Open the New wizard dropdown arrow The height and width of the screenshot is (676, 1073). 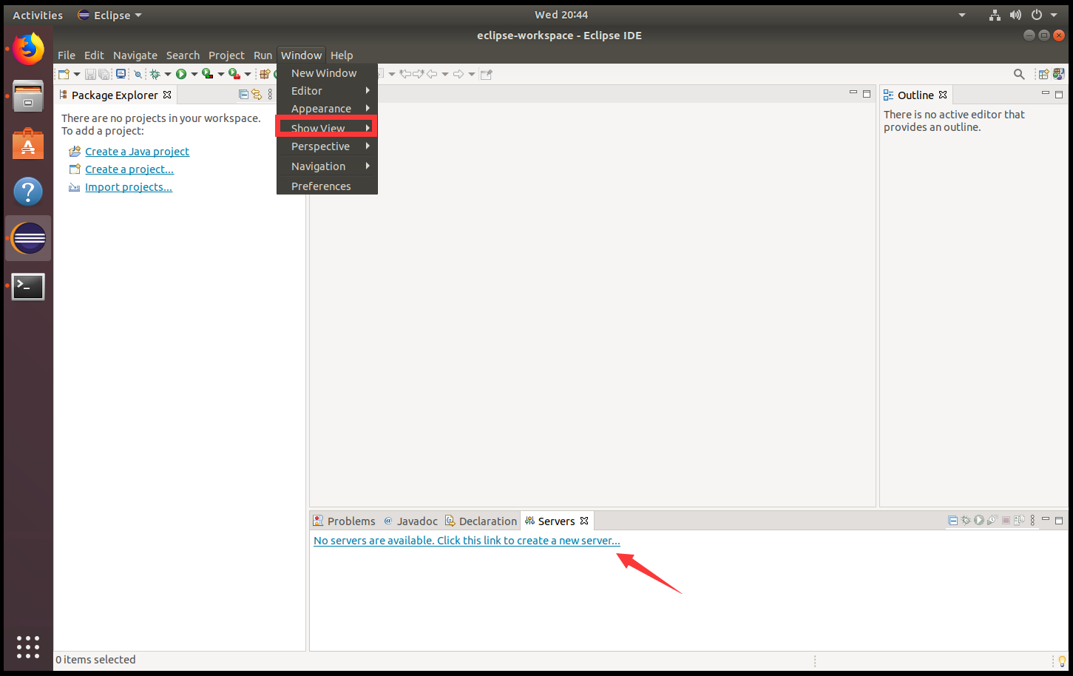point(76,74)
